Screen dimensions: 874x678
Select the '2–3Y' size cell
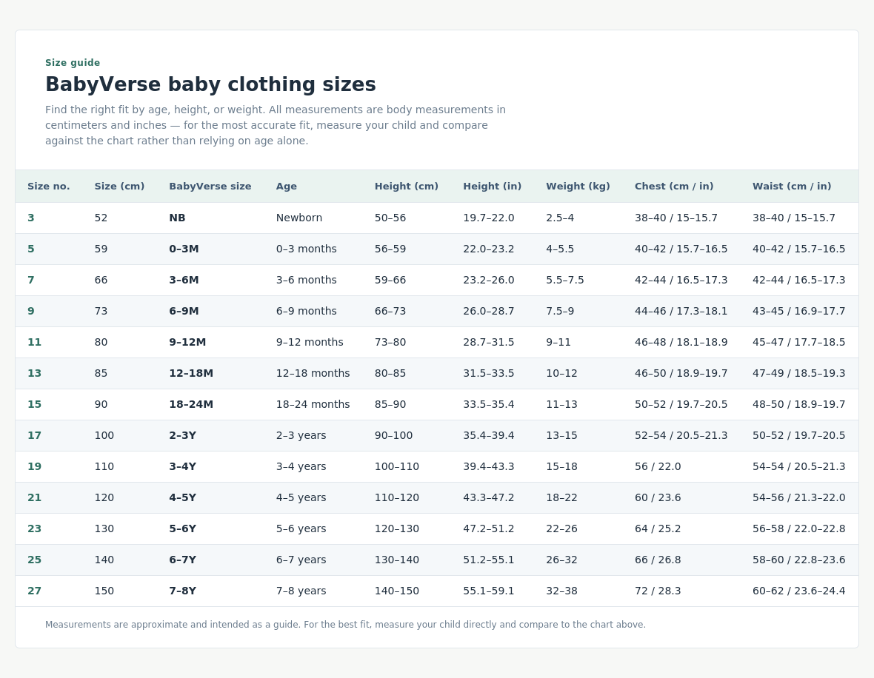pos(182,436)
